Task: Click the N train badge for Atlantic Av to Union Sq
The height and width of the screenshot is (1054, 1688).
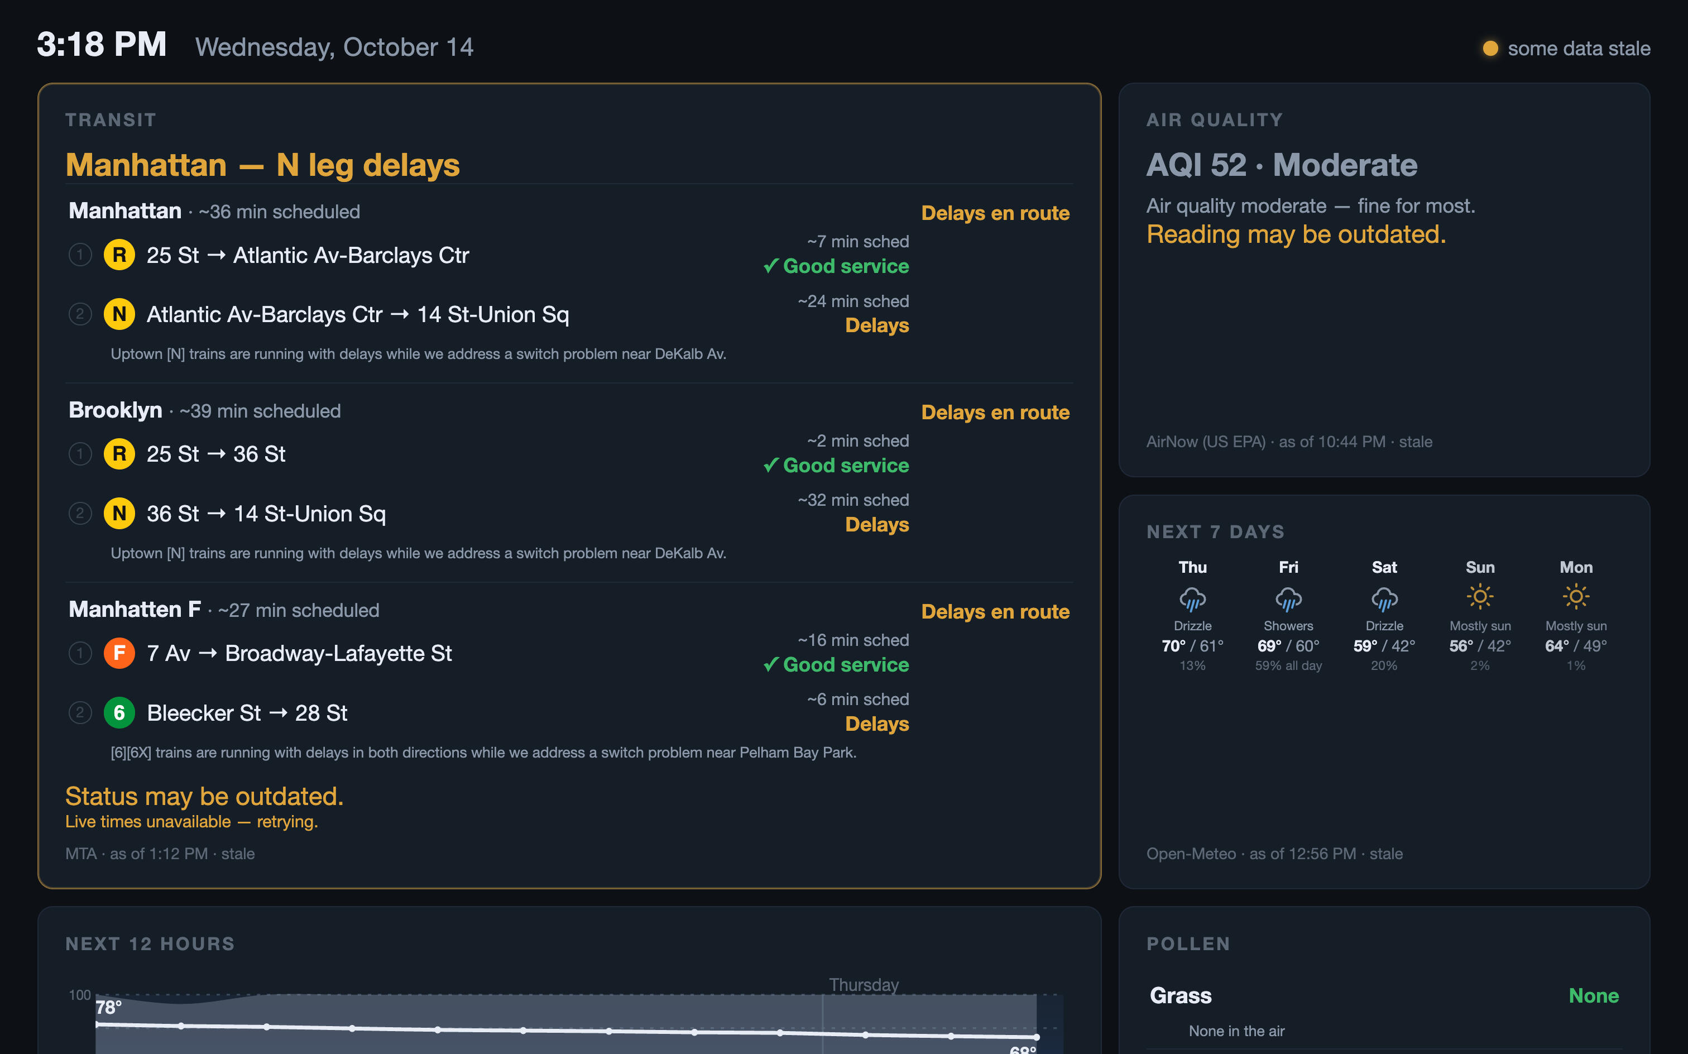Action: click(119, 314)
